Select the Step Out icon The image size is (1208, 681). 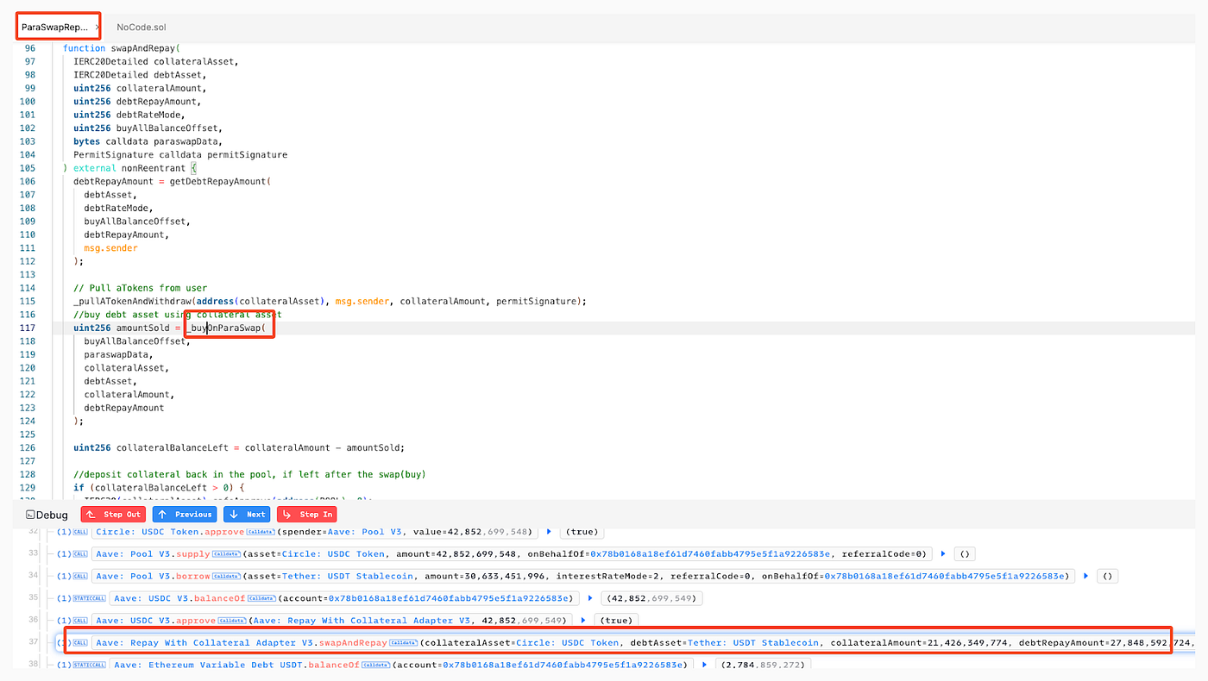pos(92,514)
